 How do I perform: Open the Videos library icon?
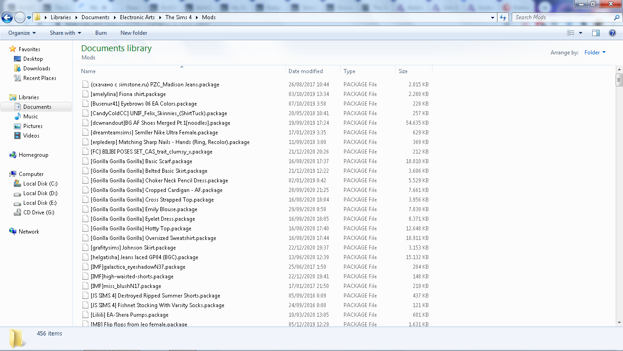click(x=17, y=136)
